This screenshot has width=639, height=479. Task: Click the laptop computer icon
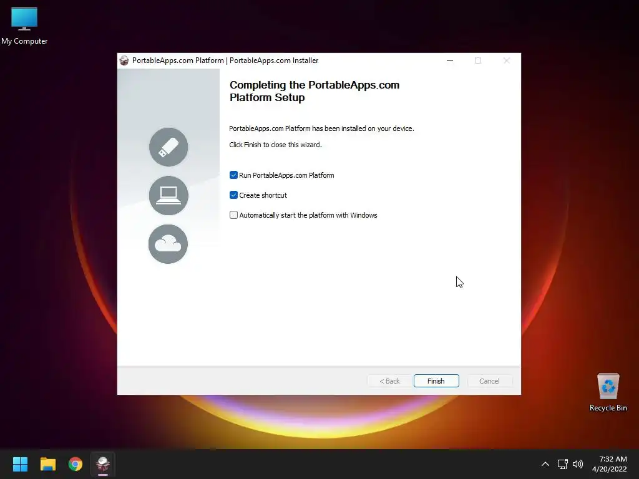tap(168, 195)
